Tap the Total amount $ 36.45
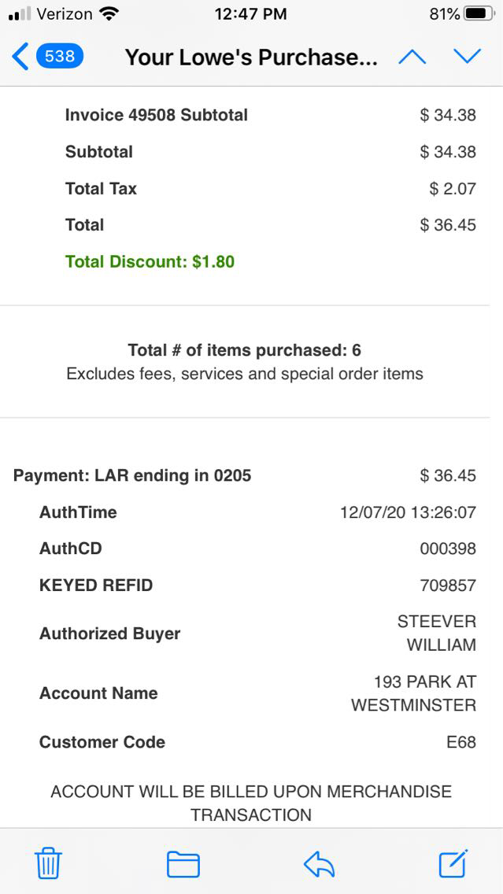 448,225
